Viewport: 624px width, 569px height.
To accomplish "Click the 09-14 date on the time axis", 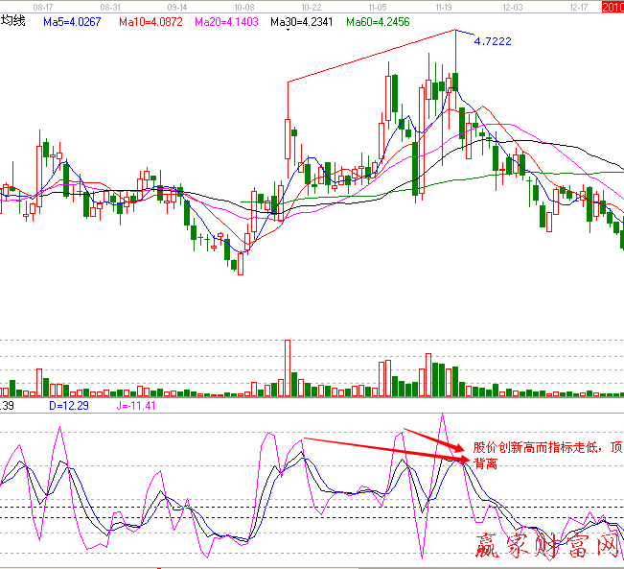I will pos(176,6).
